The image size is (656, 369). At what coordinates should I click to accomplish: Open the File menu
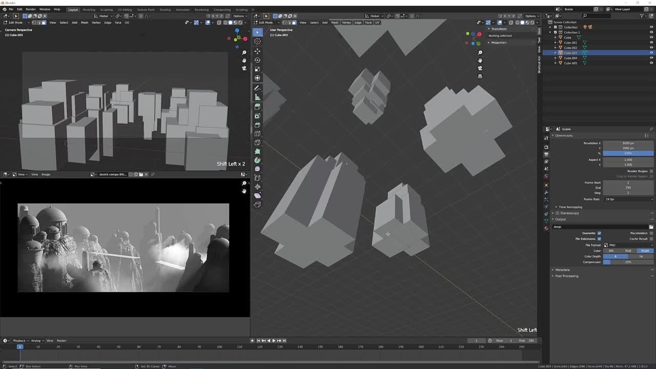point(11,9)
